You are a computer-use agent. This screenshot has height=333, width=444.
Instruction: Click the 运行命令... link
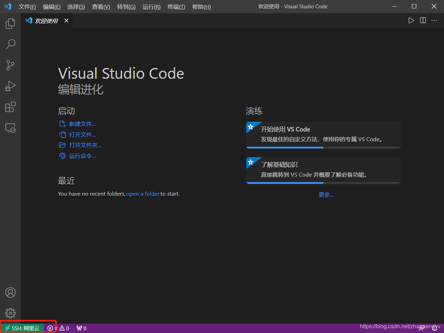[x=82, y=156]
